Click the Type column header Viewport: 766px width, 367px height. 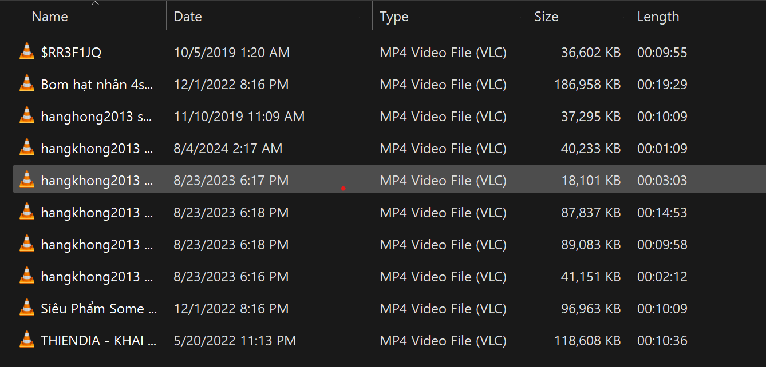[394, 17]
